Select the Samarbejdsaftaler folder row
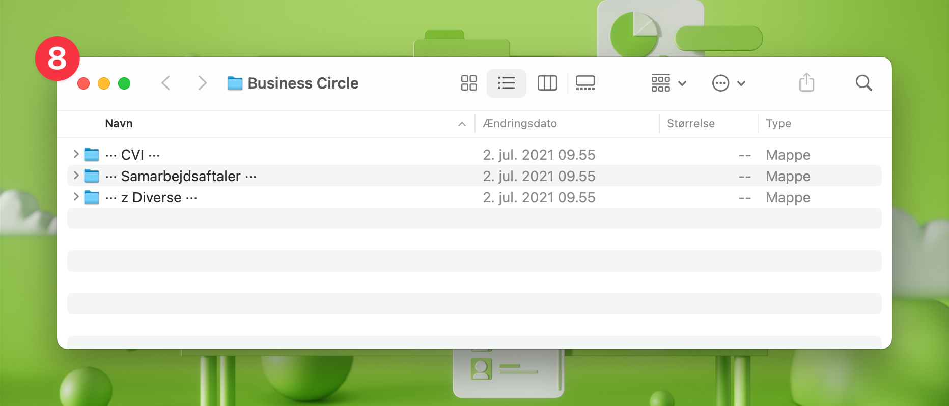Screen dimensions: 949x406 click(181, 176)
